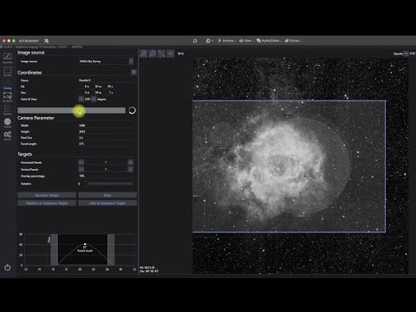Viewport: 416px width, 312px height.
Task: Click the Rotation slider
Action: point(109,184)
